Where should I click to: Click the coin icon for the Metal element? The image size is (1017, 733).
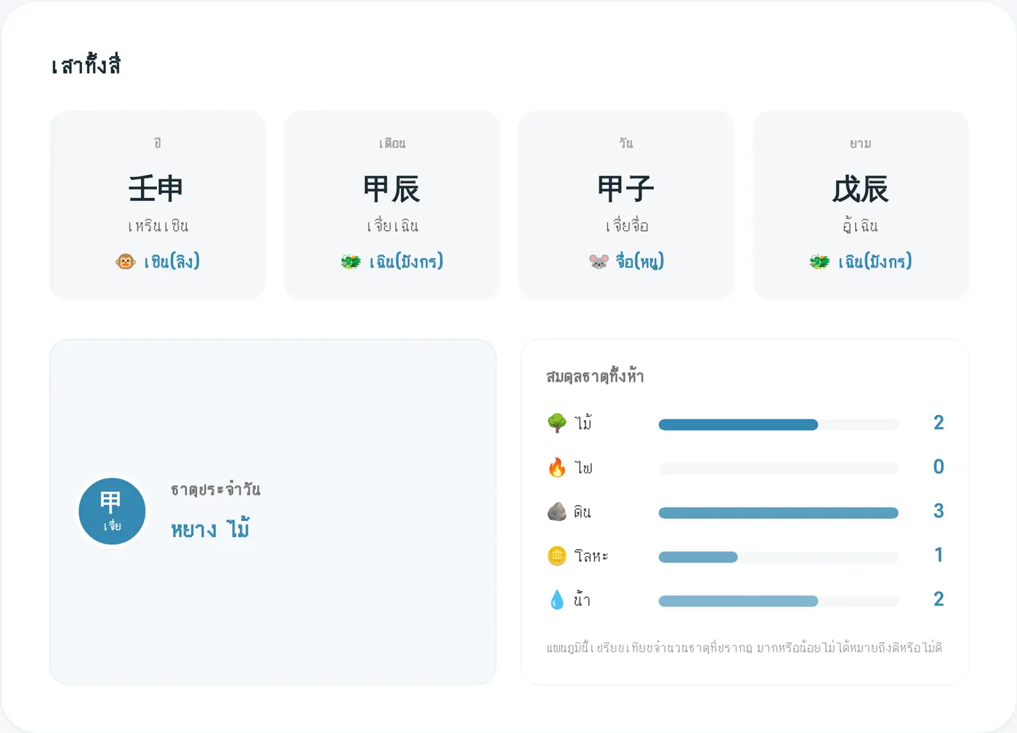click(x=557, y=555)
